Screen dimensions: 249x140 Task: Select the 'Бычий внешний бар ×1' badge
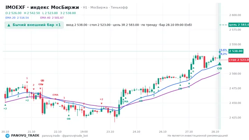[34, 25]
